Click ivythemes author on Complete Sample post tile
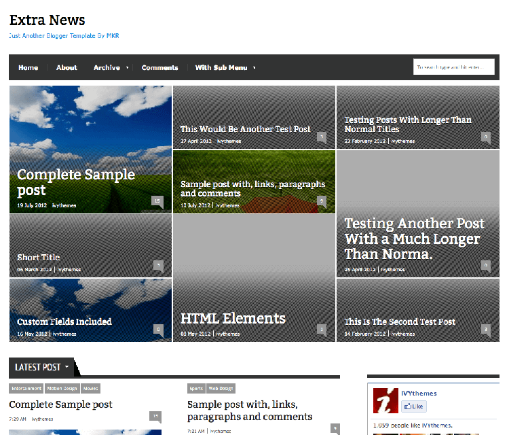This screenshot has height=435, width=509. click(x=64, y=205)
